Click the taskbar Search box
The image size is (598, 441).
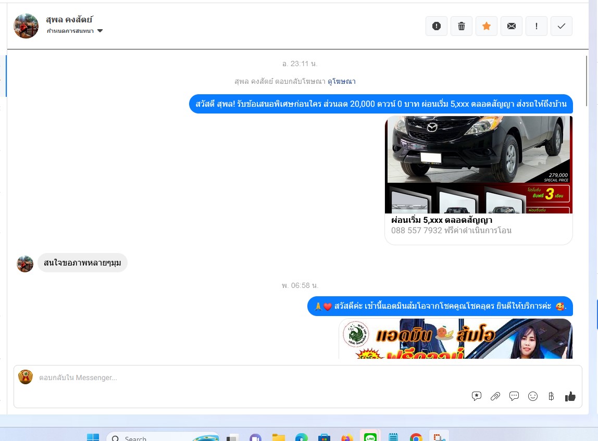163,437
